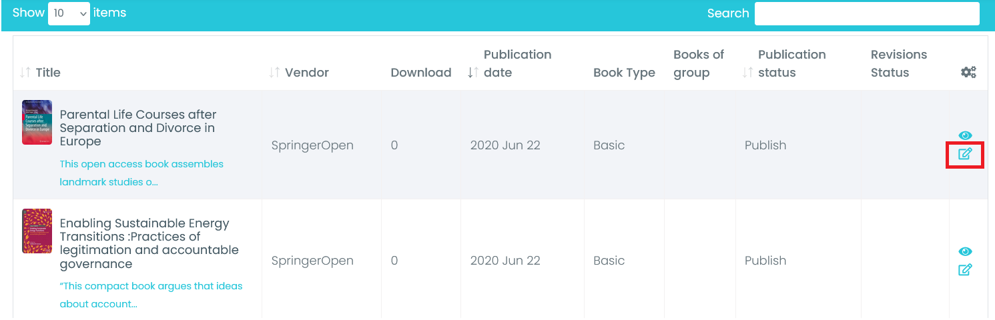Click the Revisions Status column header
Viewport: 995px width, 320px height.
point(898,64)
